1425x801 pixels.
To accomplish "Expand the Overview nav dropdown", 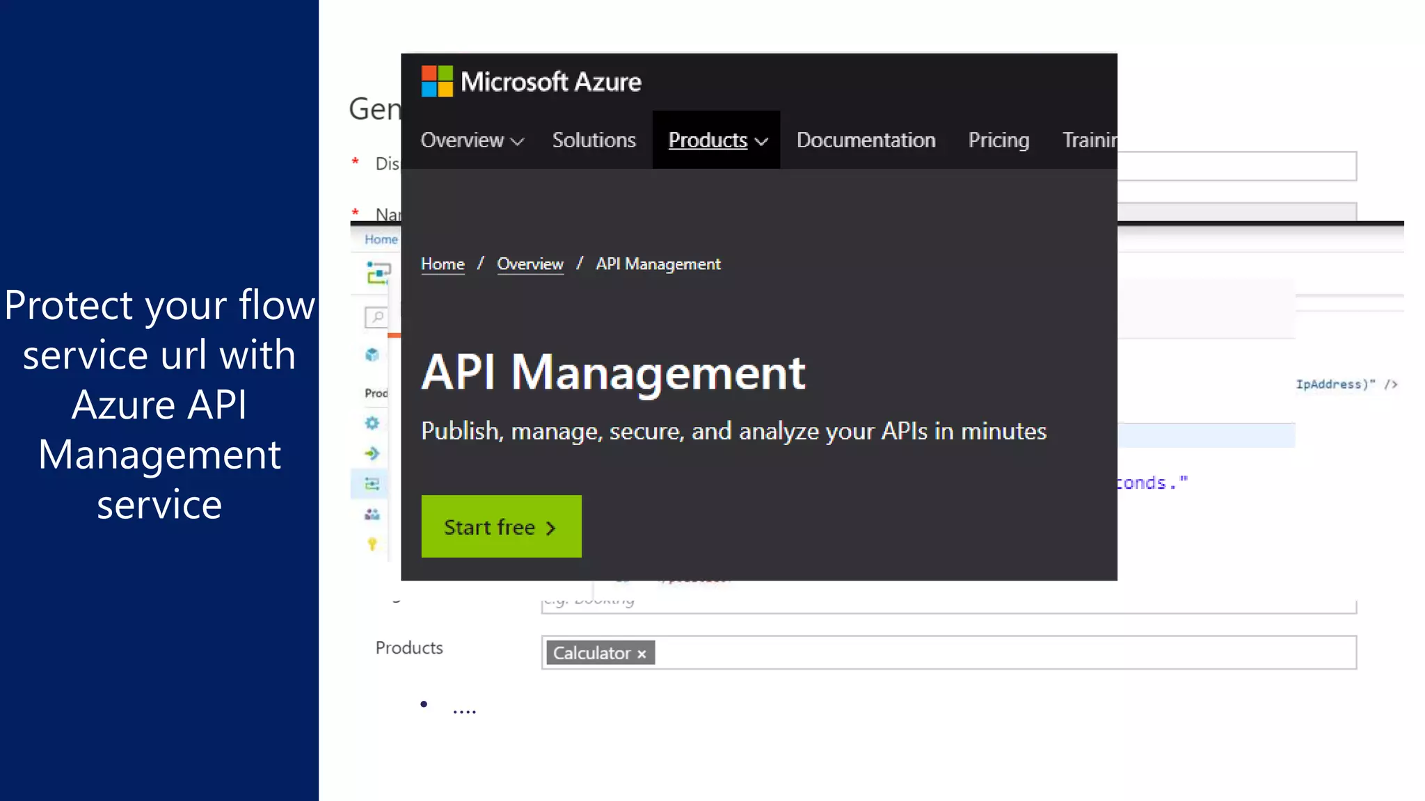I will pos(472,140).
